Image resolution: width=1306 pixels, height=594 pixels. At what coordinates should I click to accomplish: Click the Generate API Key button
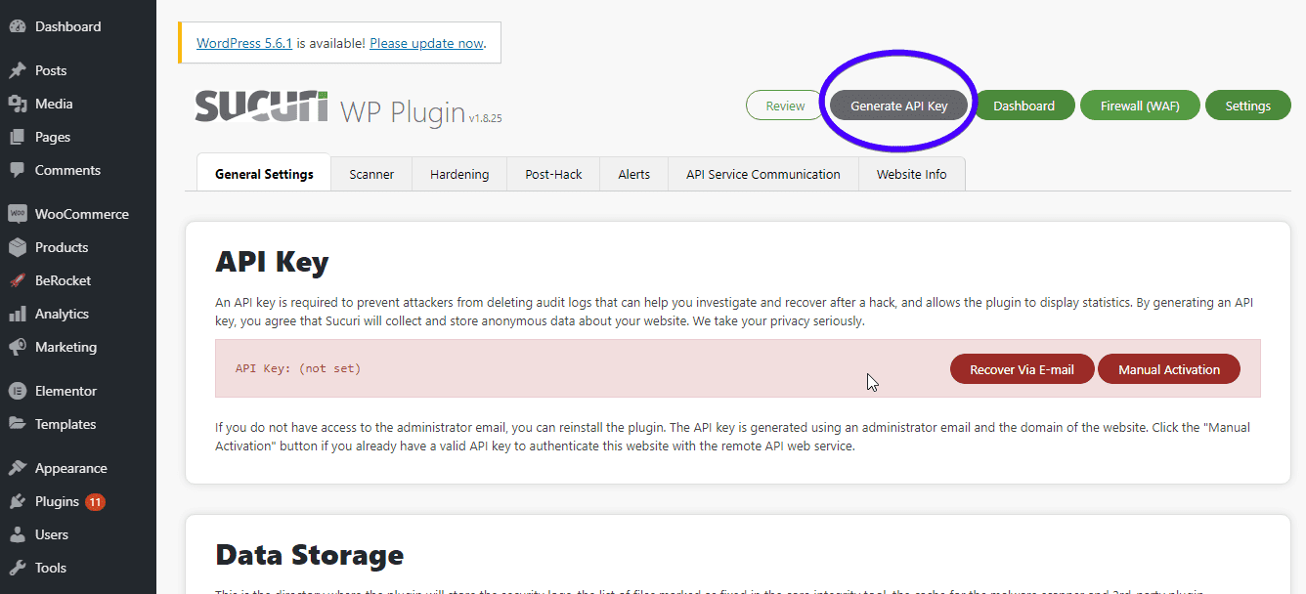coord(899,106)
